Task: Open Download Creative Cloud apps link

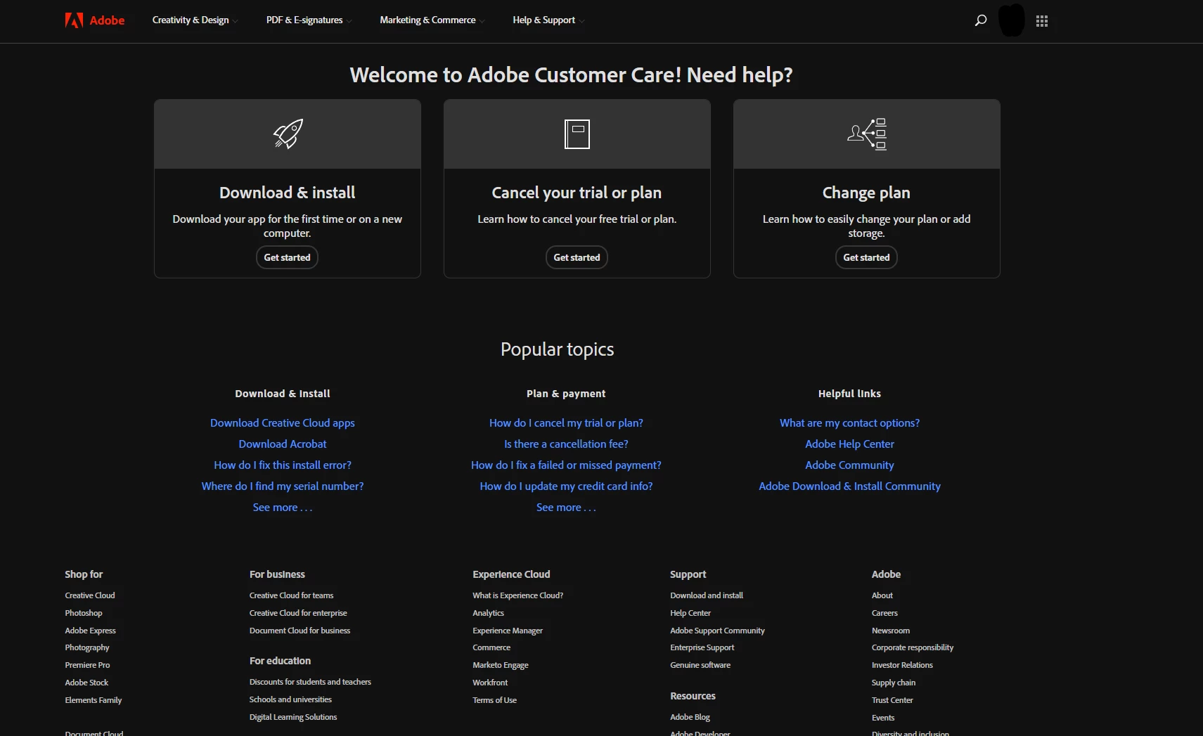Action: pos(283,422)
